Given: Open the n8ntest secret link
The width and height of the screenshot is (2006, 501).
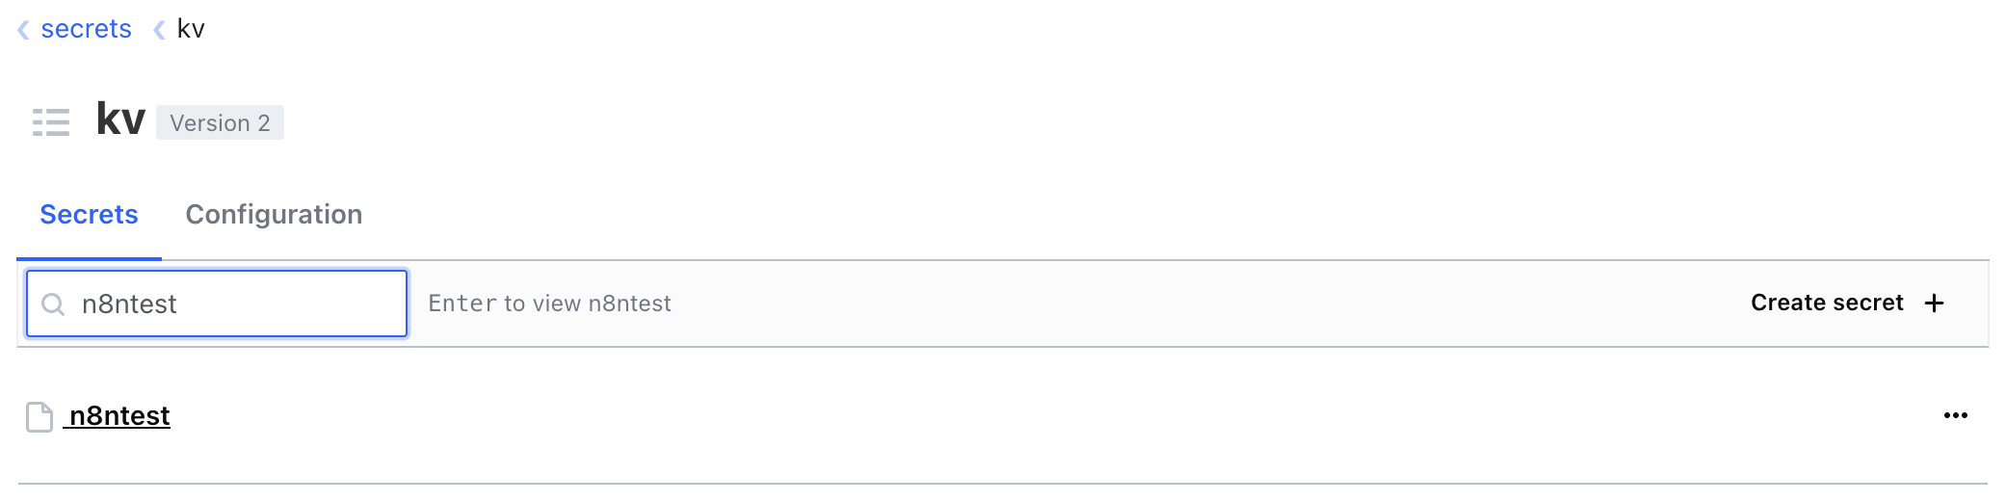Looking at the screenshot, I should click(x=119, y=415).
